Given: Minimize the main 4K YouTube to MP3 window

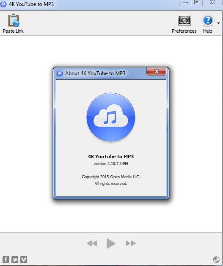Looking at the screenshot, I should (185, 3).
